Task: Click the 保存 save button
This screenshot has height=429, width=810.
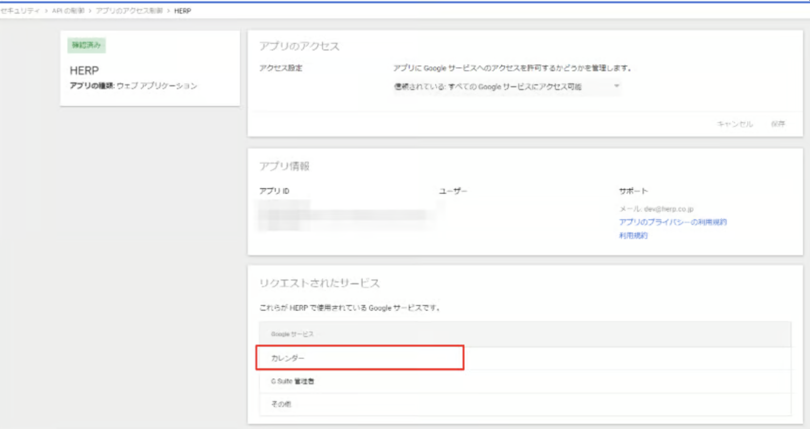Action: tap(778, 124)
